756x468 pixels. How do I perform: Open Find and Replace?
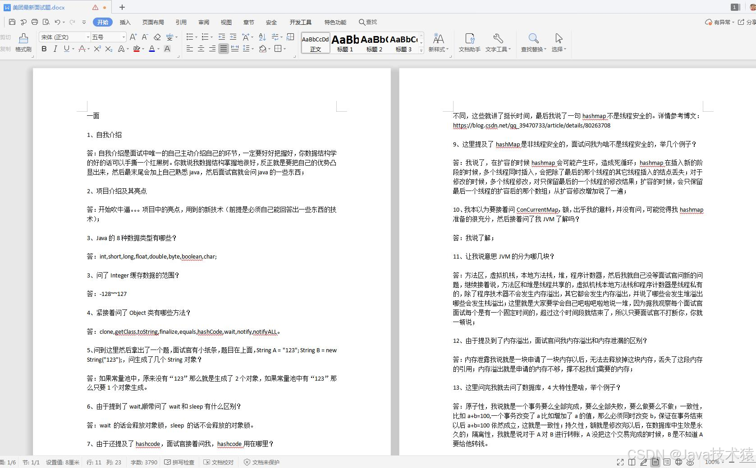click(533, 43)
